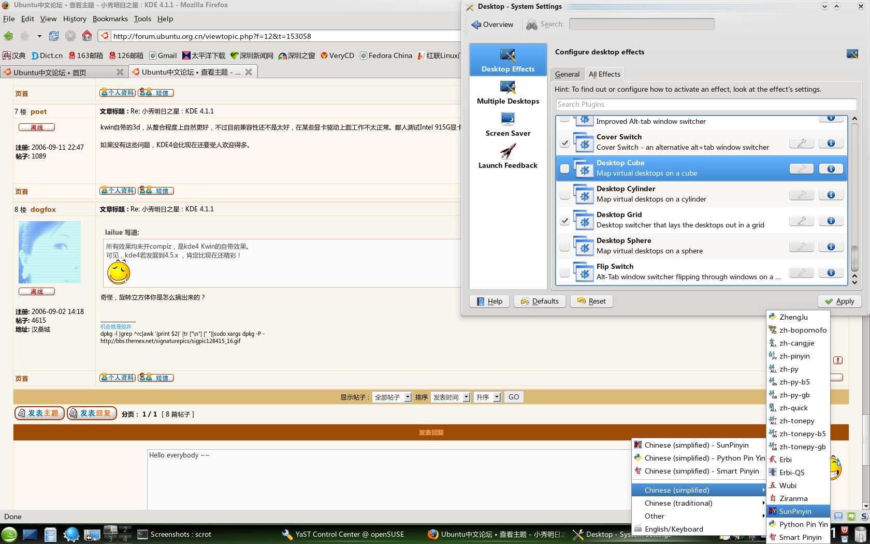Open the 发表时间 sort-by dropdown
This screenshot has height=544, width=870.
pos(451,397)
